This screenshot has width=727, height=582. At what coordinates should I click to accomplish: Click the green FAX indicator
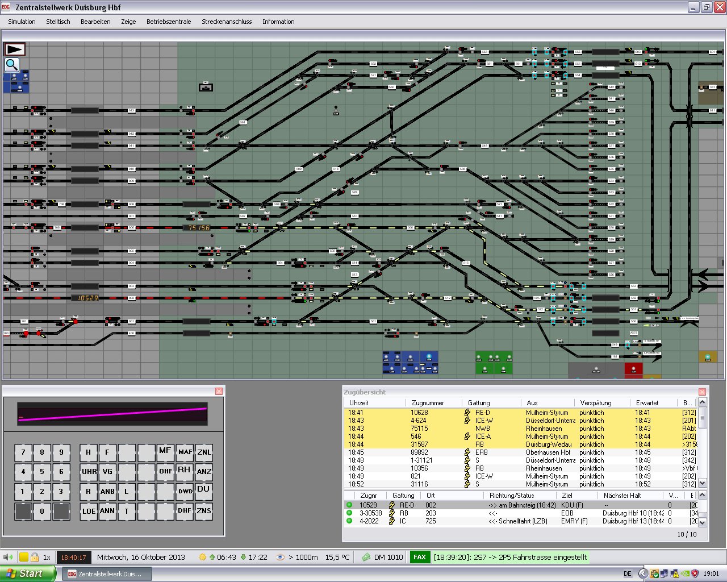419,557
